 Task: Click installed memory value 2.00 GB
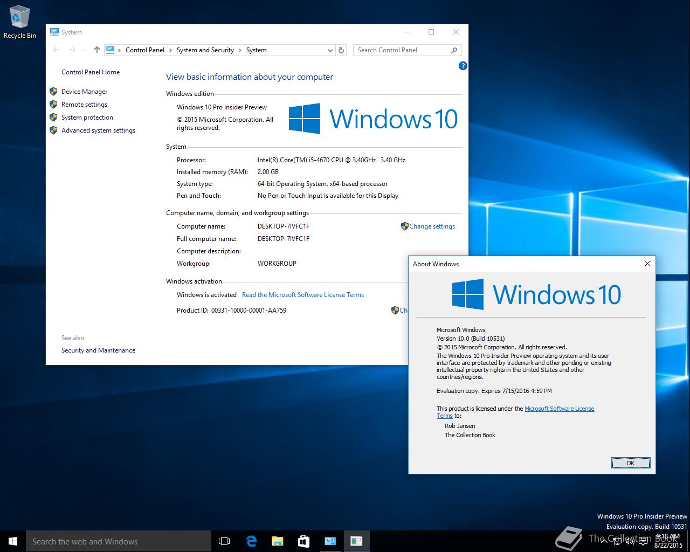[268, 172]
